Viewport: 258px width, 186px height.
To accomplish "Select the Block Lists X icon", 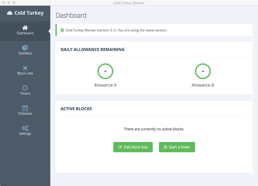I will coord(25,68).
